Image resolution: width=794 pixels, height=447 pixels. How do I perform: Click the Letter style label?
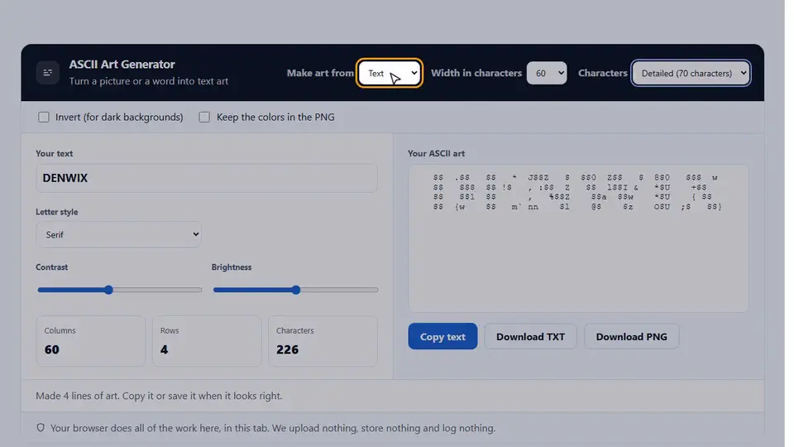click(57, 212)
